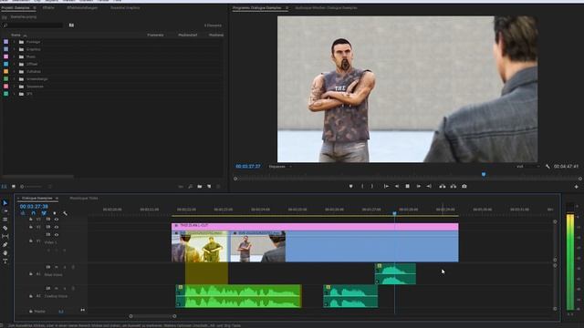Click the Mark Out button
This screenshot has height=328, width=584.
tap(372, 186)
